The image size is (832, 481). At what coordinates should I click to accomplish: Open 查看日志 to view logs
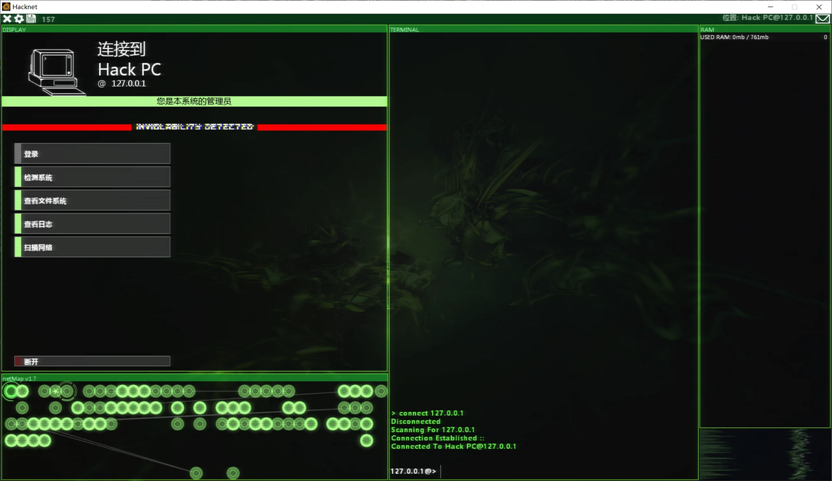92,223
